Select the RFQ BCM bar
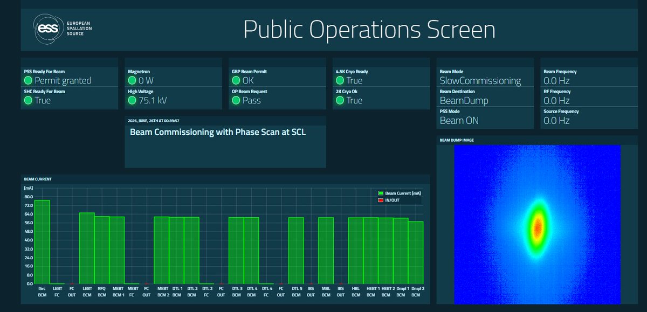Viewport: 647px width, 312px height. (x=102, y=250)
